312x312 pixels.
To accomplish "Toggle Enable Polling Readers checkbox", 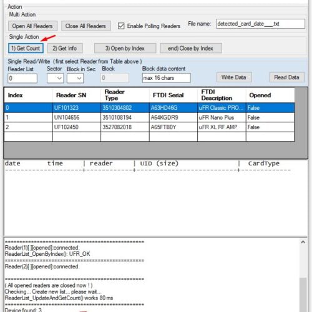I will pos(121,26).
